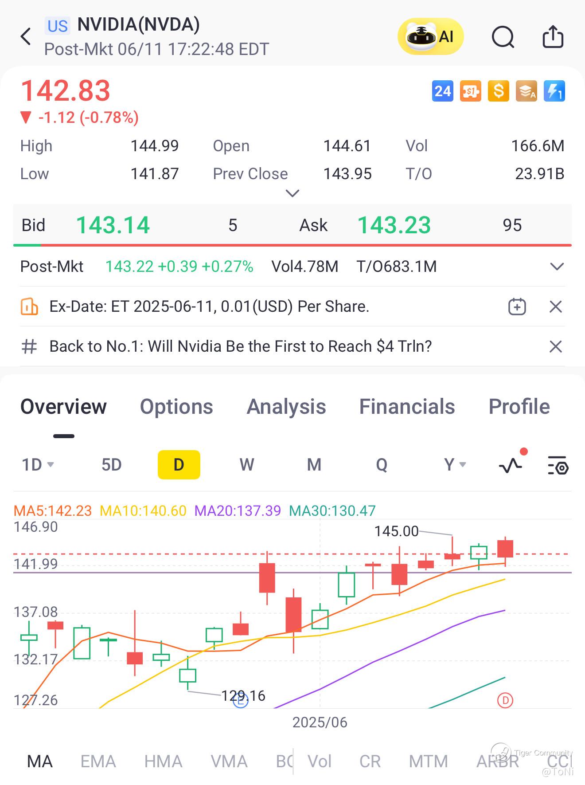
Task: Select the W weekly chart period
Action: coord(247,465)
